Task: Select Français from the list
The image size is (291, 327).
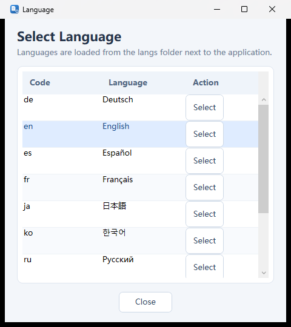Action: [204, 188]
